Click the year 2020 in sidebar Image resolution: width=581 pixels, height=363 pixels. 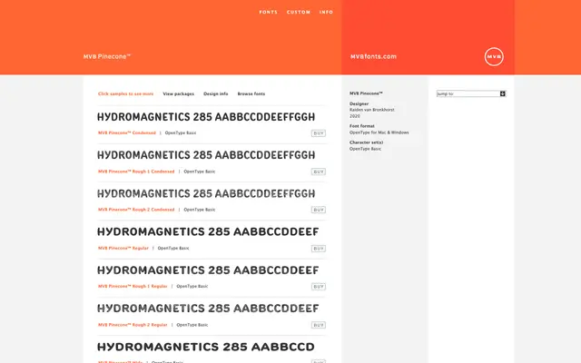(x=355, y=116)
